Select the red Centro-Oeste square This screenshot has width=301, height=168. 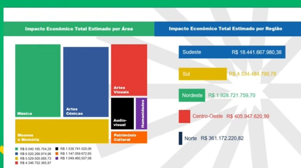tap(184, 116)
